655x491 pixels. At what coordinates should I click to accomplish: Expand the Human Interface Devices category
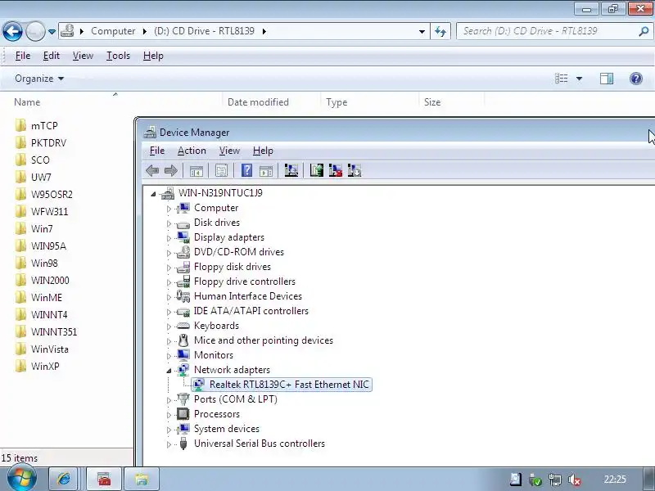click(x=169, y=297)
